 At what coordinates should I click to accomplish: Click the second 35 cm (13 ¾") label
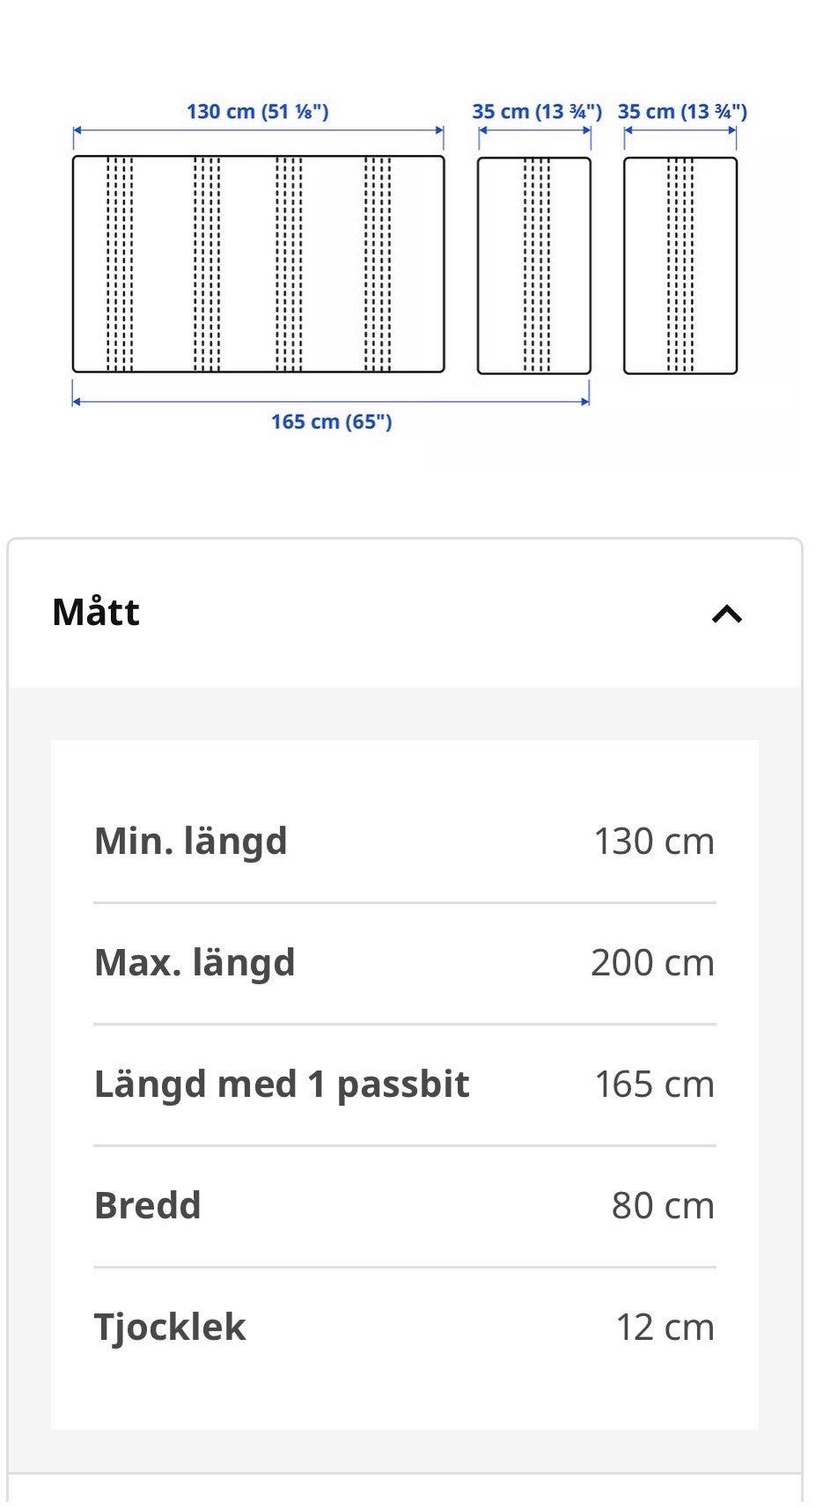pyautogui.click(x=682, y=112)
